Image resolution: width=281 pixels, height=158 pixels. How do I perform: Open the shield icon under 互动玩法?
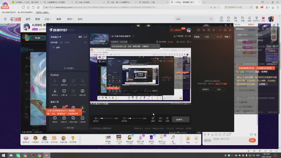64,81
